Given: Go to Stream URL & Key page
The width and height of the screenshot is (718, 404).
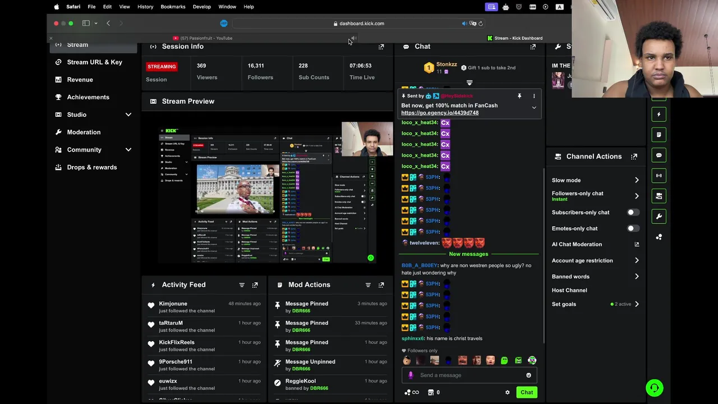Looking at the screenshot, I should (x=94, y=62).
